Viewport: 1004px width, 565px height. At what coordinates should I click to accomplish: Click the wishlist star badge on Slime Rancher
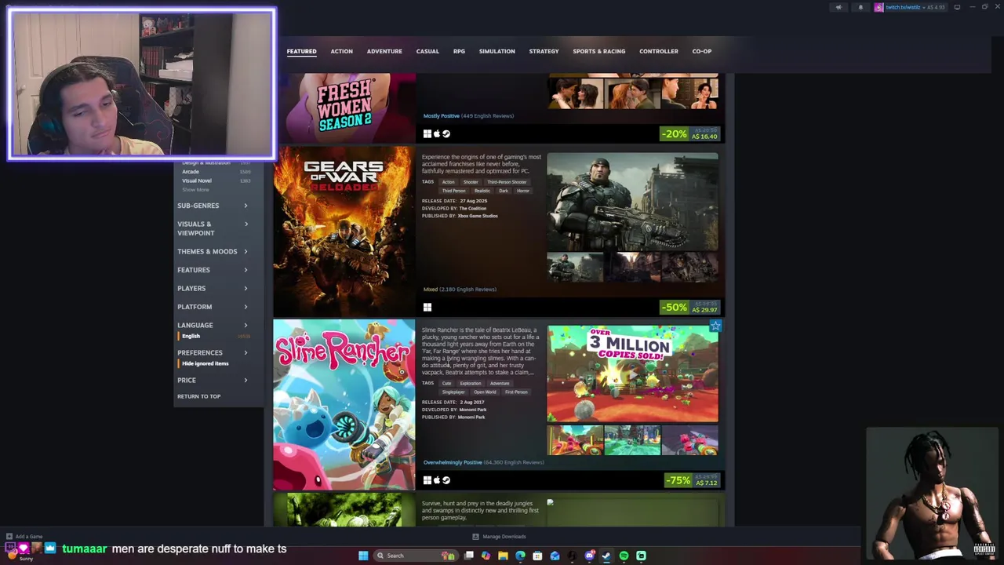coord(715,326)
